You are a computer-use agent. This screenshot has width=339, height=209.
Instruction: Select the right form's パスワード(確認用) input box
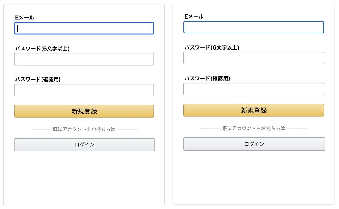[253, 89]
